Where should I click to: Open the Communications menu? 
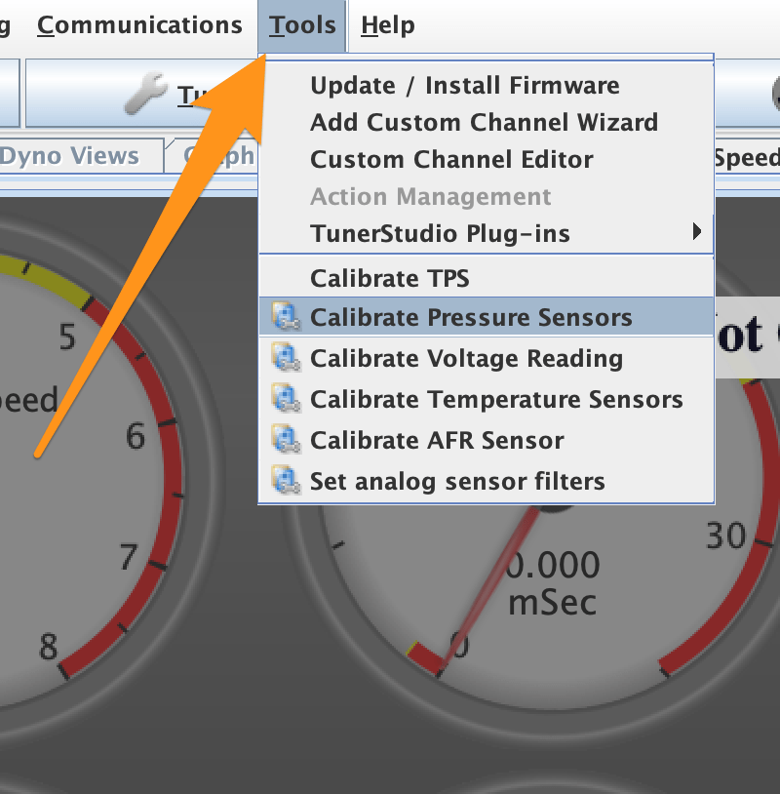[139, 25]
